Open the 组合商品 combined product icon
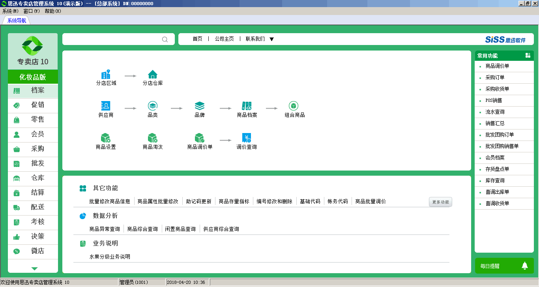Image resolution: width=539 pixels, height=287 pixels. click(294, 106)
